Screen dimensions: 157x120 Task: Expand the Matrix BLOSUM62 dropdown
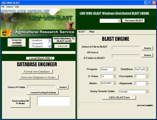114,83
